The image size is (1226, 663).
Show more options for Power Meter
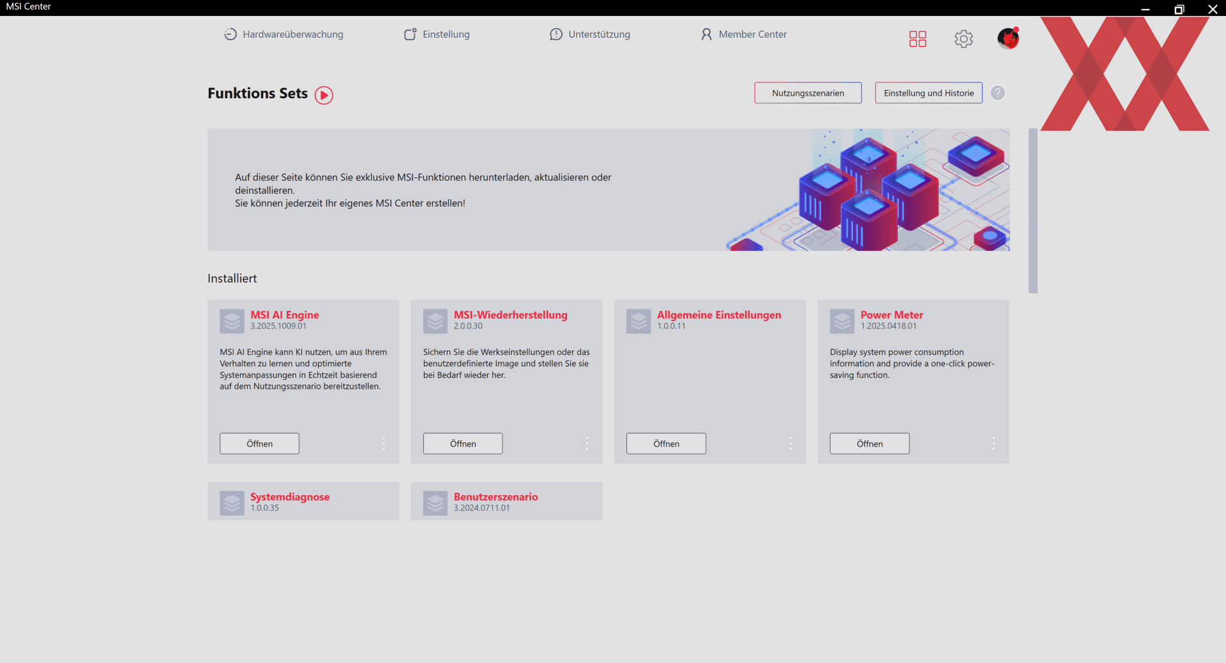pos(994,443)
